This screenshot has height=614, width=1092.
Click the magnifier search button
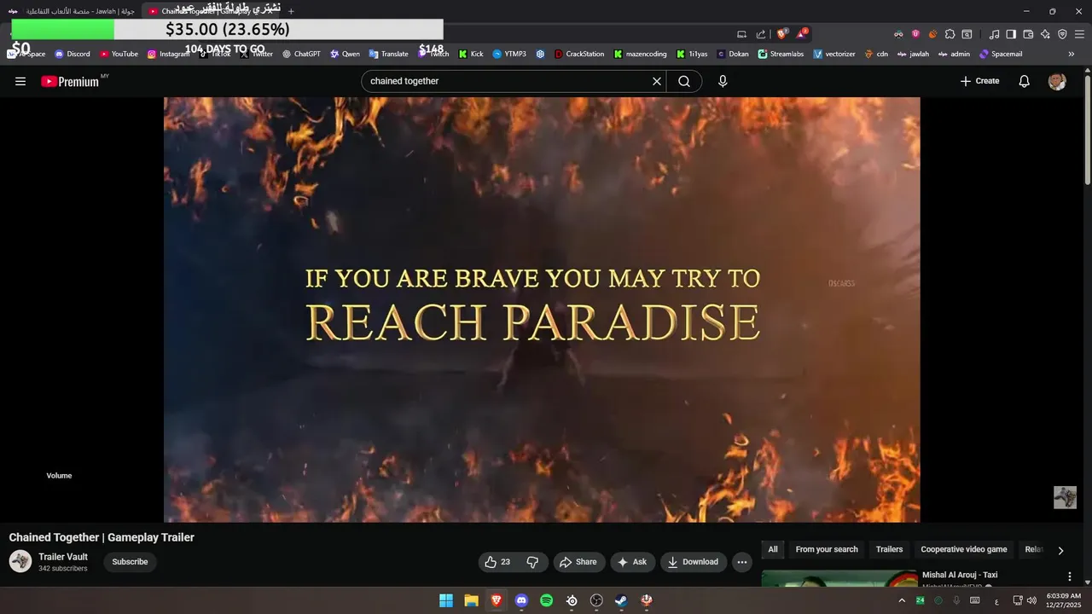(x=684, y=81)
